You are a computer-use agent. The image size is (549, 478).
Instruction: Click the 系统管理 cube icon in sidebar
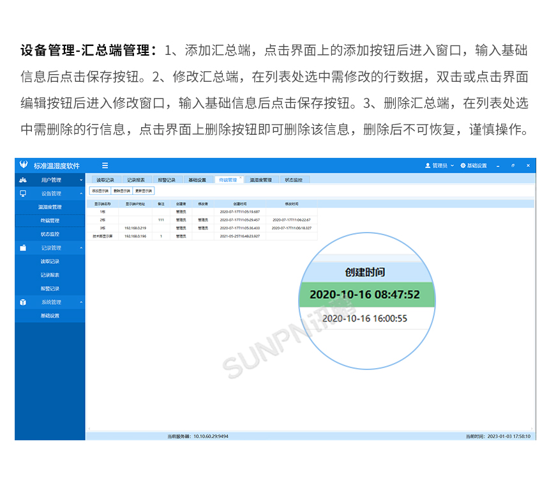pos(24,301)
